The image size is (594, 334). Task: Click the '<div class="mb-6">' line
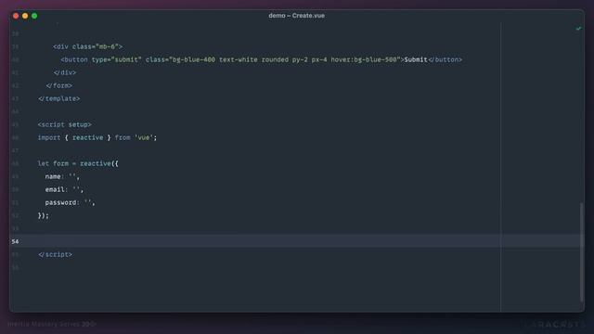87,46
